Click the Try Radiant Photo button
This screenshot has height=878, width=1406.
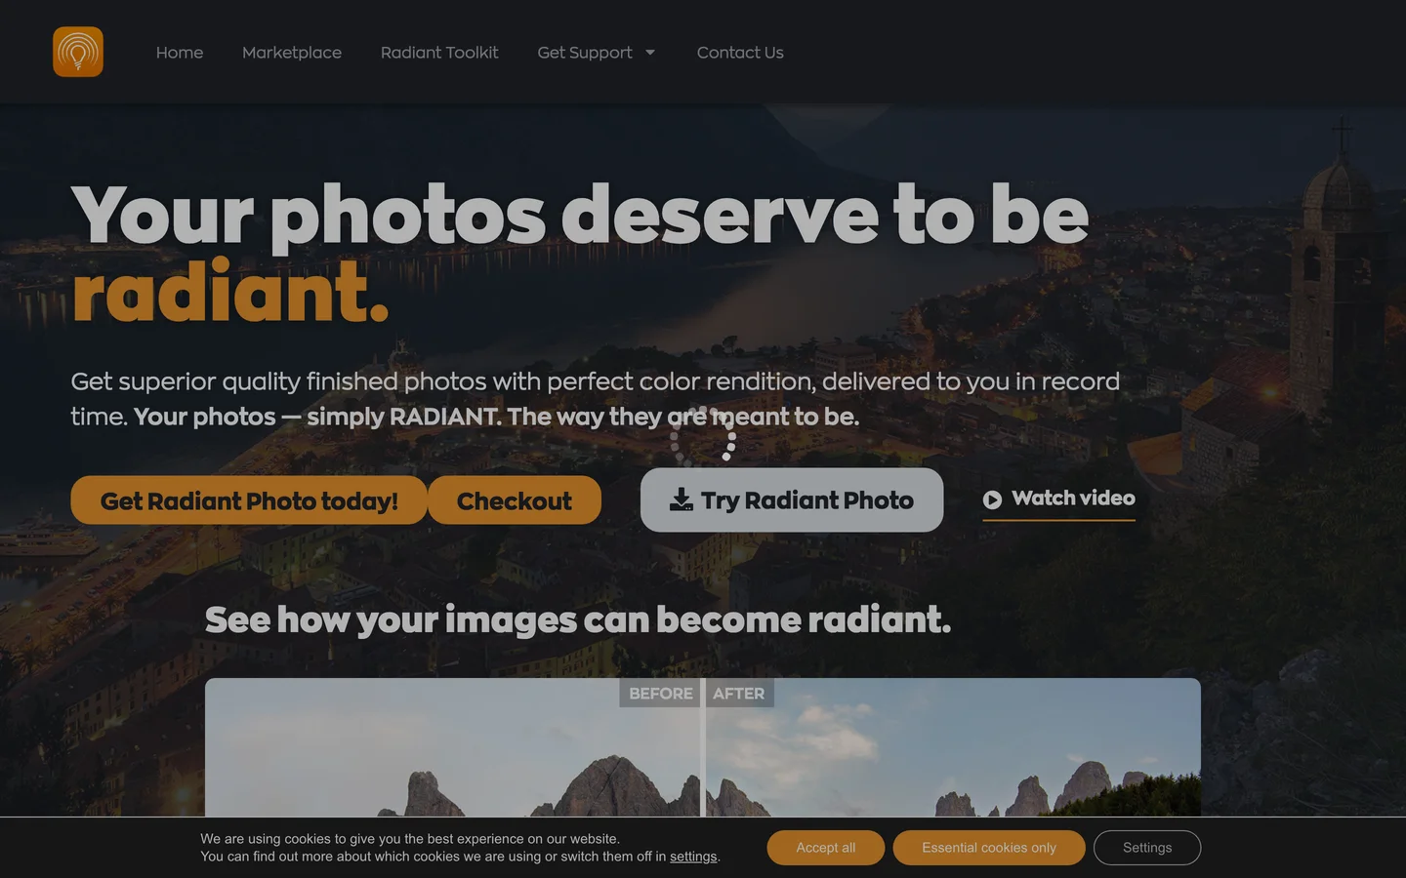792,500
